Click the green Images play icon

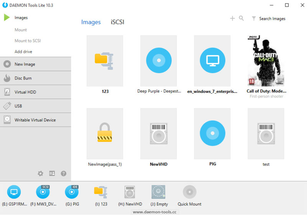(x=7, y=17)
